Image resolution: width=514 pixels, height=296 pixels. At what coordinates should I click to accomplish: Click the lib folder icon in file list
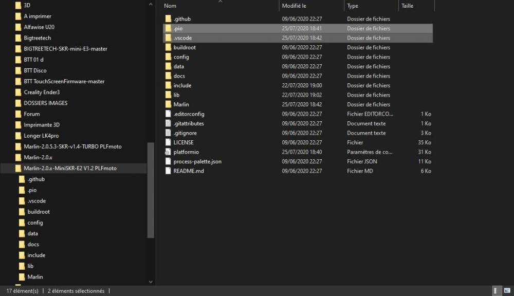coord(168,95)
